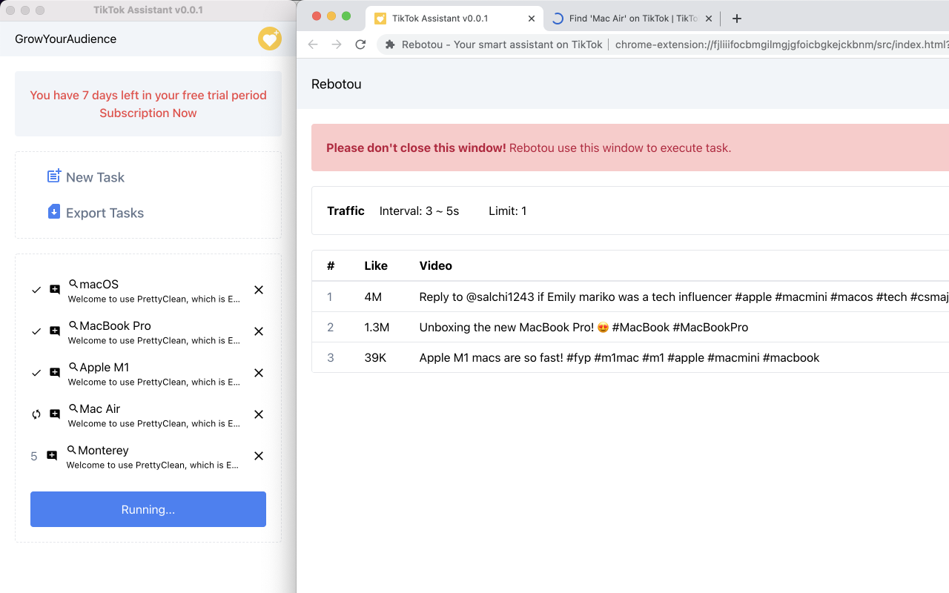The width and height of the screenshot is (949, 593).
Task: Close the Find 'Mac Air' browser tab
Action: (x=708, y=19)
